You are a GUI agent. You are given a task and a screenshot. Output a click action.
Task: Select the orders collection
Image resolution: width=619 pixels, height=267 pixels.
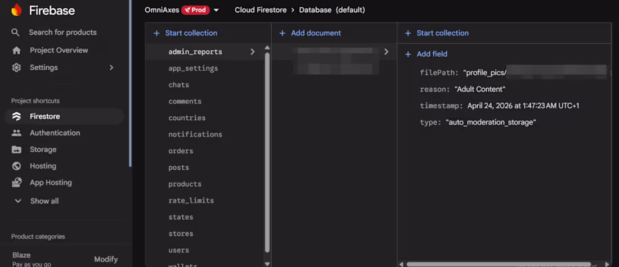(181, 151)
